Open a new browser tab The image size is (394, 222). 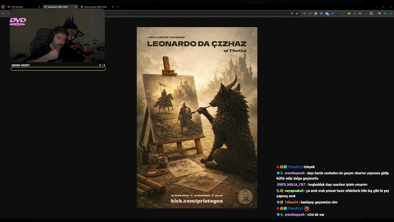[x=118, y=7]
